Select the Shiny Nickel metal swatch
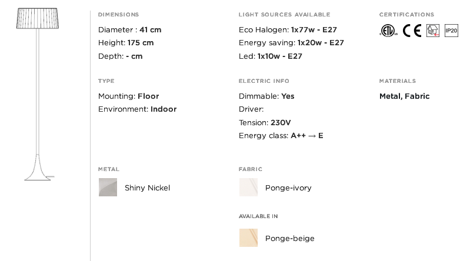Screen dimensions: 470x261 point(108,188)
